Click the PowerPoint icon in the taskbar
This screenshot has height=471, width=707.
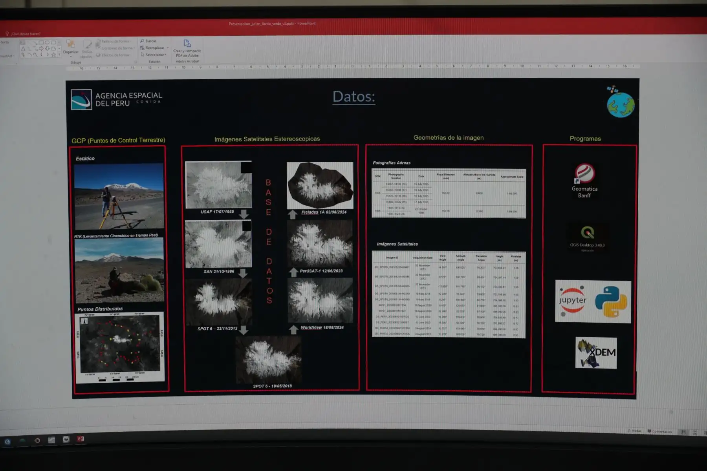tap(81, 439)
